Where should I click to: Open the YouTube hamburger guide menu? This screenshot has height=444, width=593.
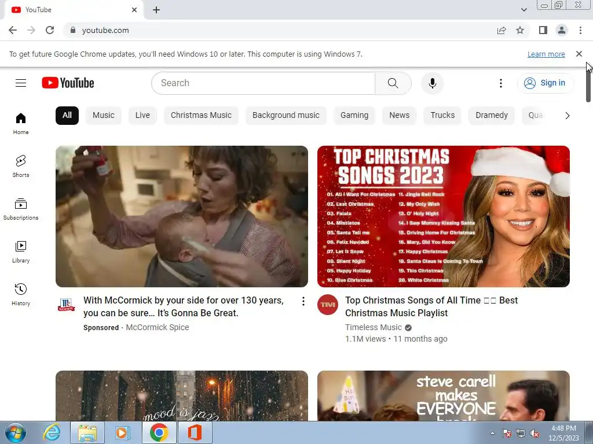point(21,83)
